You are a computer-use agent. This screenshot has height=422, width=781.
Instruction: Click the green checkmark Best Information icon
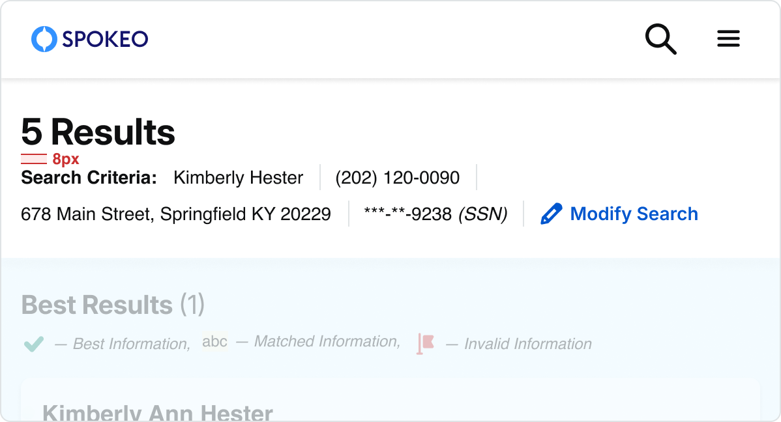coord(33,344)
